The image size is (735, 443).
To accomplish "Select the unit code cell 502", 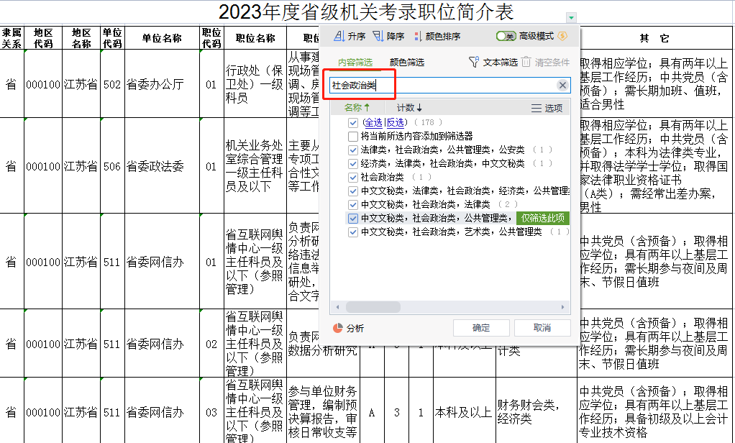I will click(x=112, y=84).
